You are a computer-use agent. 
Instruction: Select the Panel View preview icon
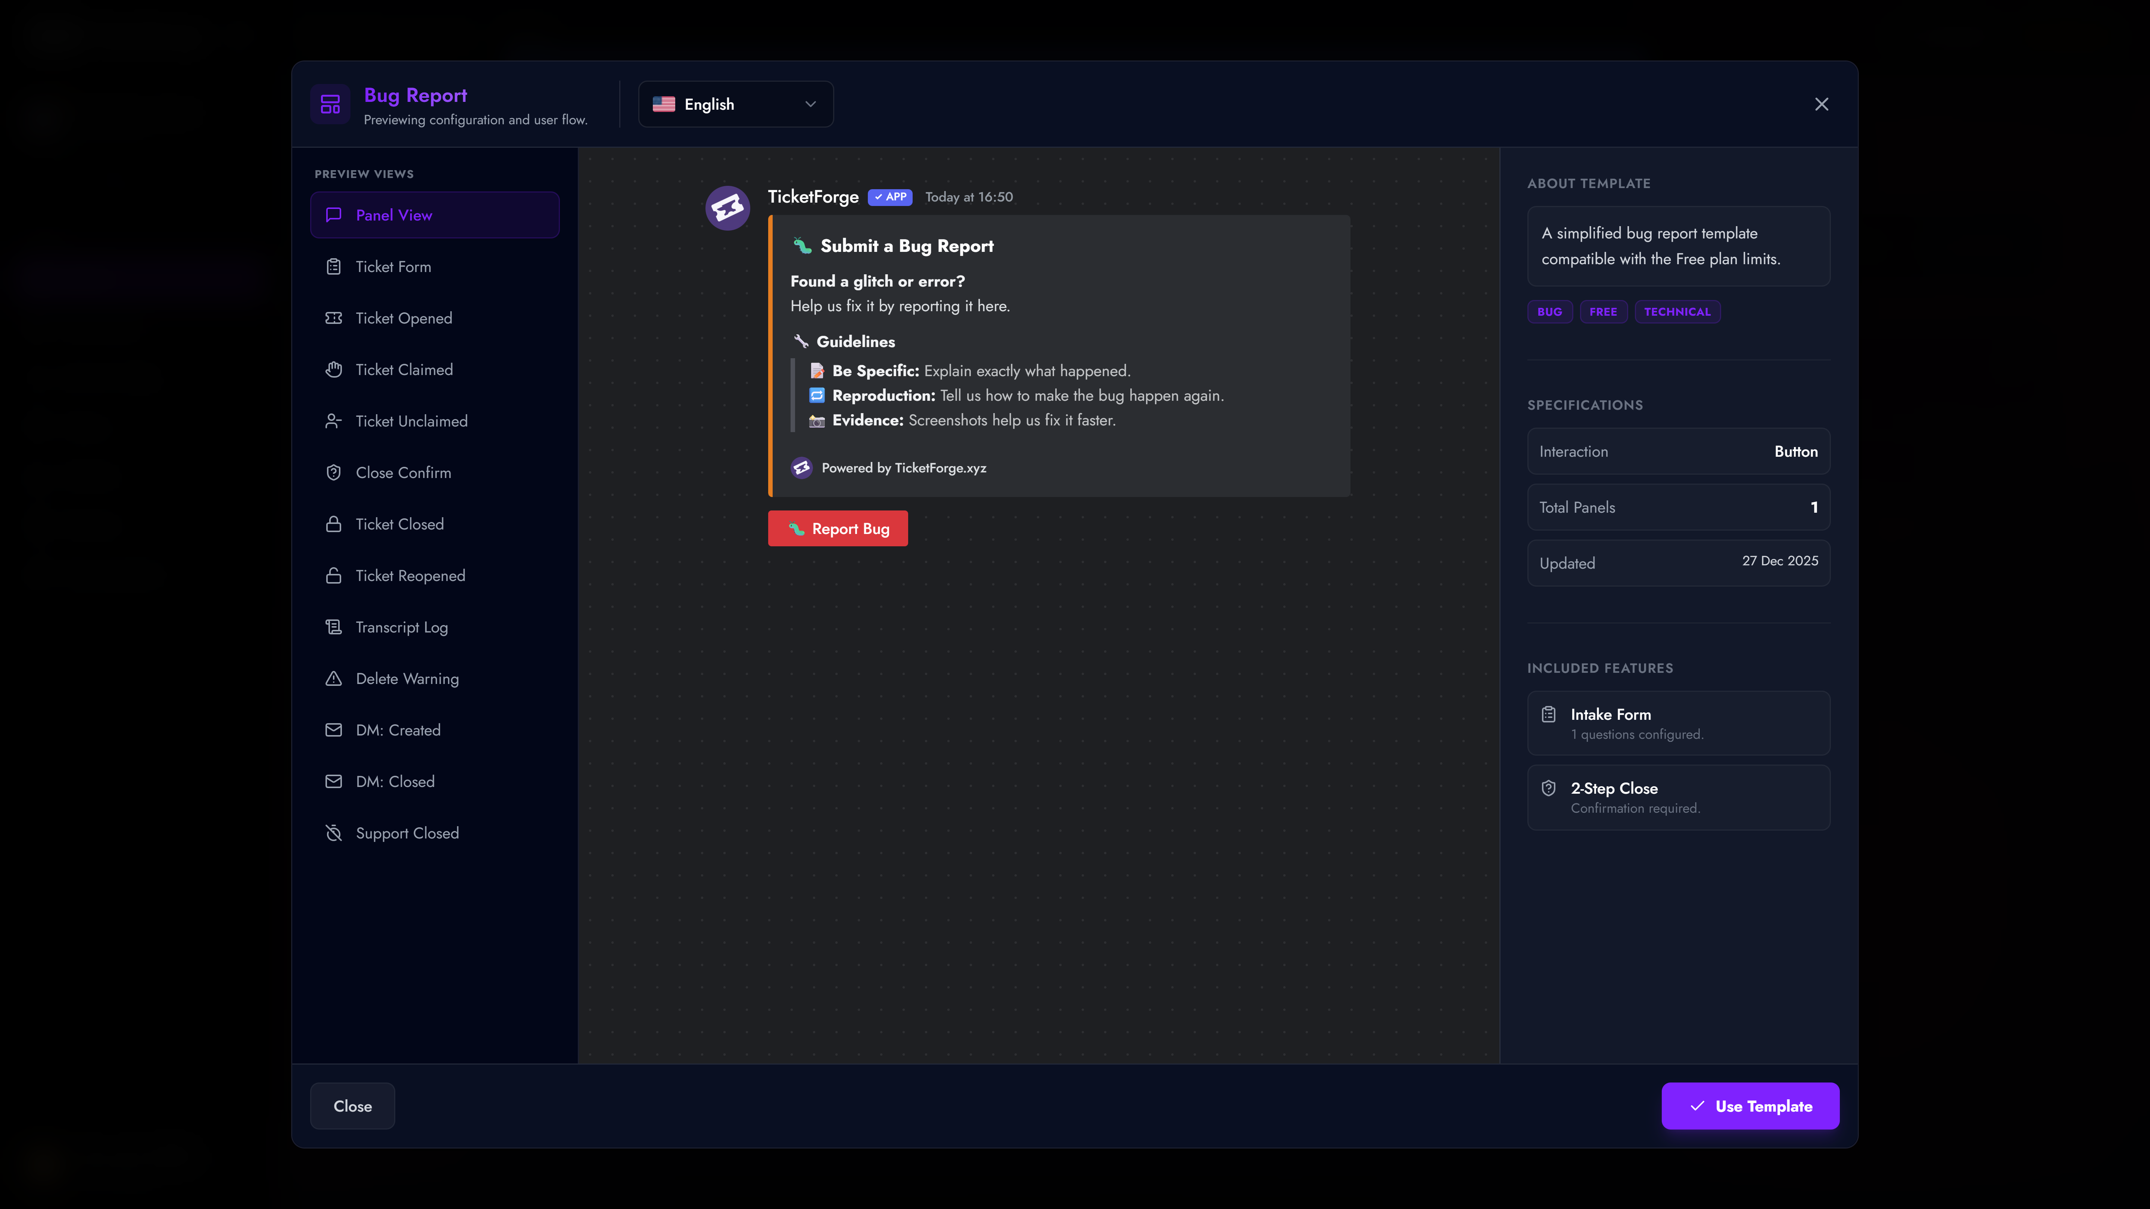334,215
